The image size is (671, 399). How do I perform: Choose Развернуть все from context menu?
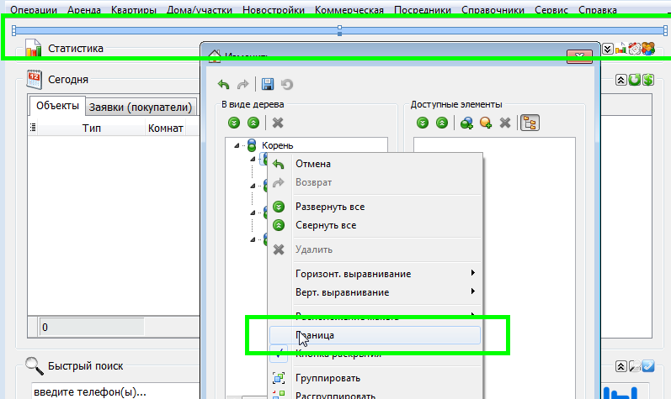(x=330, y=207)
